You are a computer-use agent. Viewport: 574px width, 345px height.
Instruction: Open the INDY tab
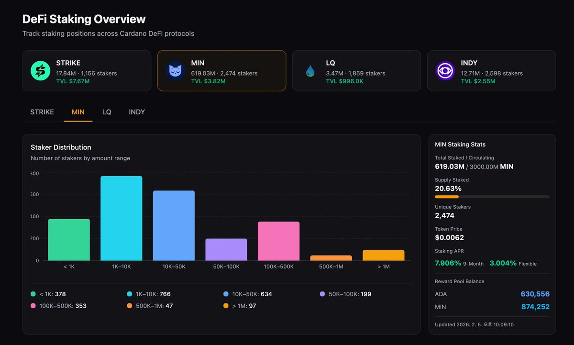[136, 112]
